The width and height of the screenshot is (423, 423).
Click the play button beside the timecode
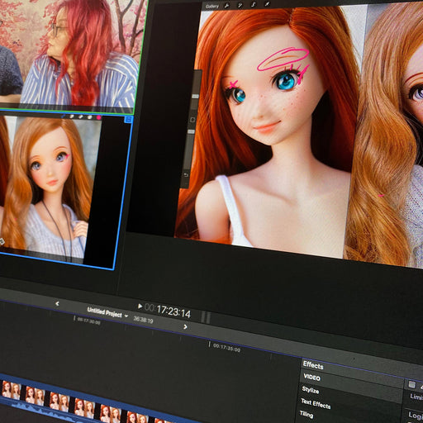140,306
